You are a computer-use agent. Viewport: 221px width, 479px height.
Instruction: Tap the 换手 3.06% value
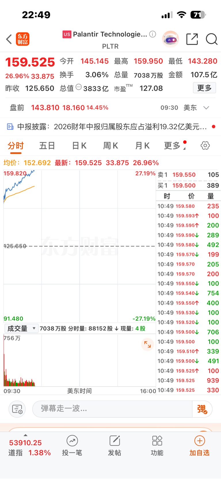(97, 75)
